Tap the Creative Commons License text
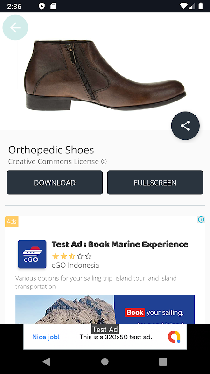This screenshot has height=374, width=210. pyautogui.click(x=57, y=161)
